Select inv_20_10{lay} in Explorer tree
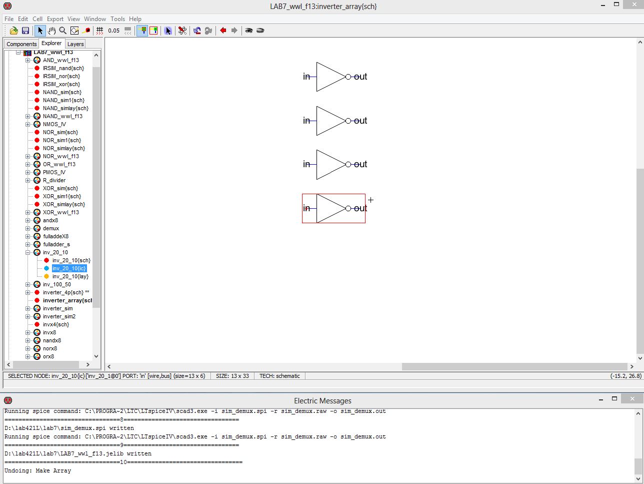The width and height of the screenshot is (644, 484). tap(70, 276)
